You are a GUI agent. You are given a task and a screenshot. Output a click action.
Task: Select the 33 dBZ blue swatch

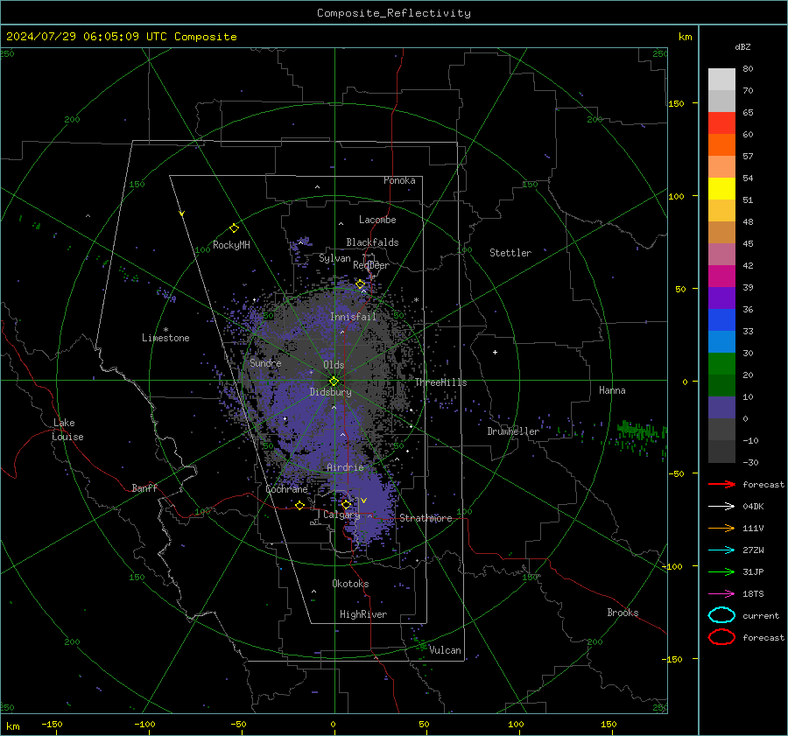click(x=721, y=341)
